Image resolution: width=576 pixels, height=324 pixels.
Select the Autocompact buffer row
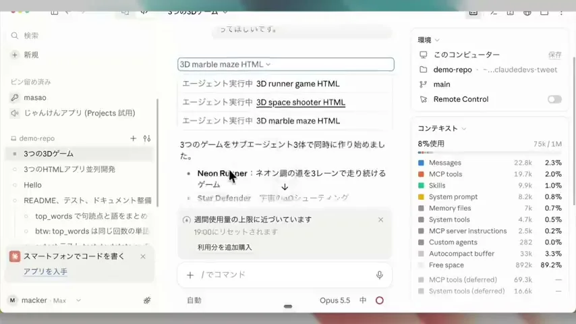[490, 254]
